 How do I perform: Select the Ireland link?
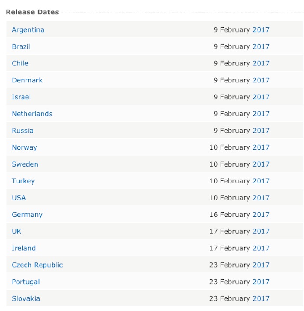tap(23, 248)
